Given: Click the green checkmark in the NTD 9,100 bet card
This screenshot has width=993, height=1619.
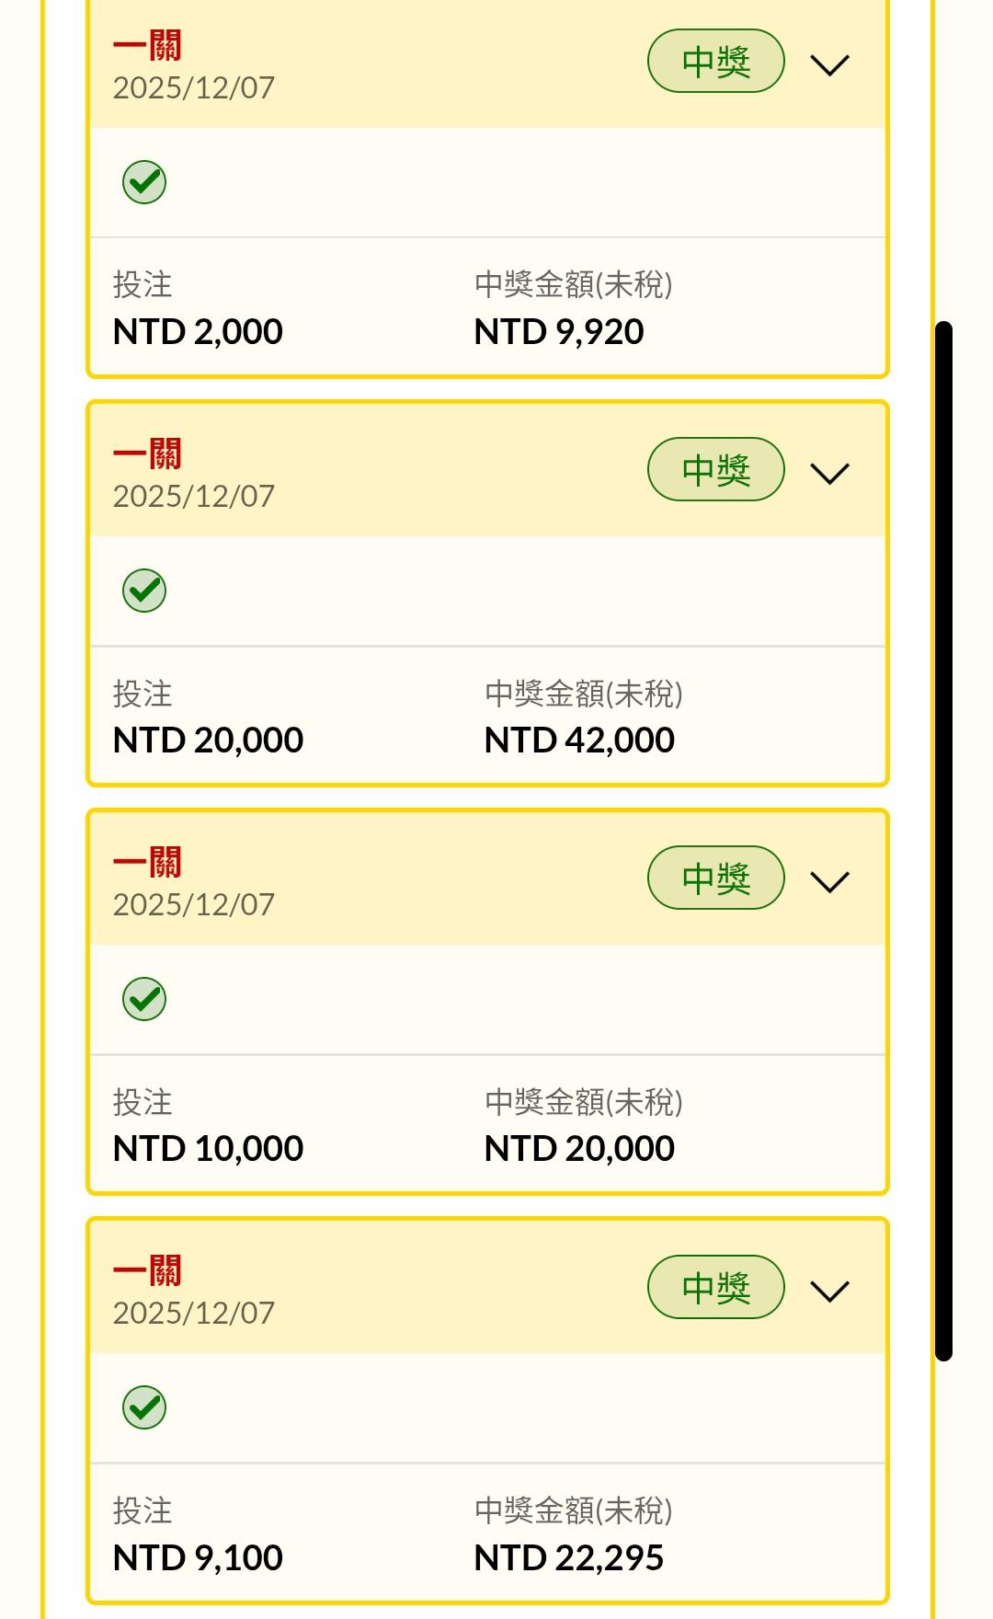Looking at the screenshot, I should [x=144, y=1407].
